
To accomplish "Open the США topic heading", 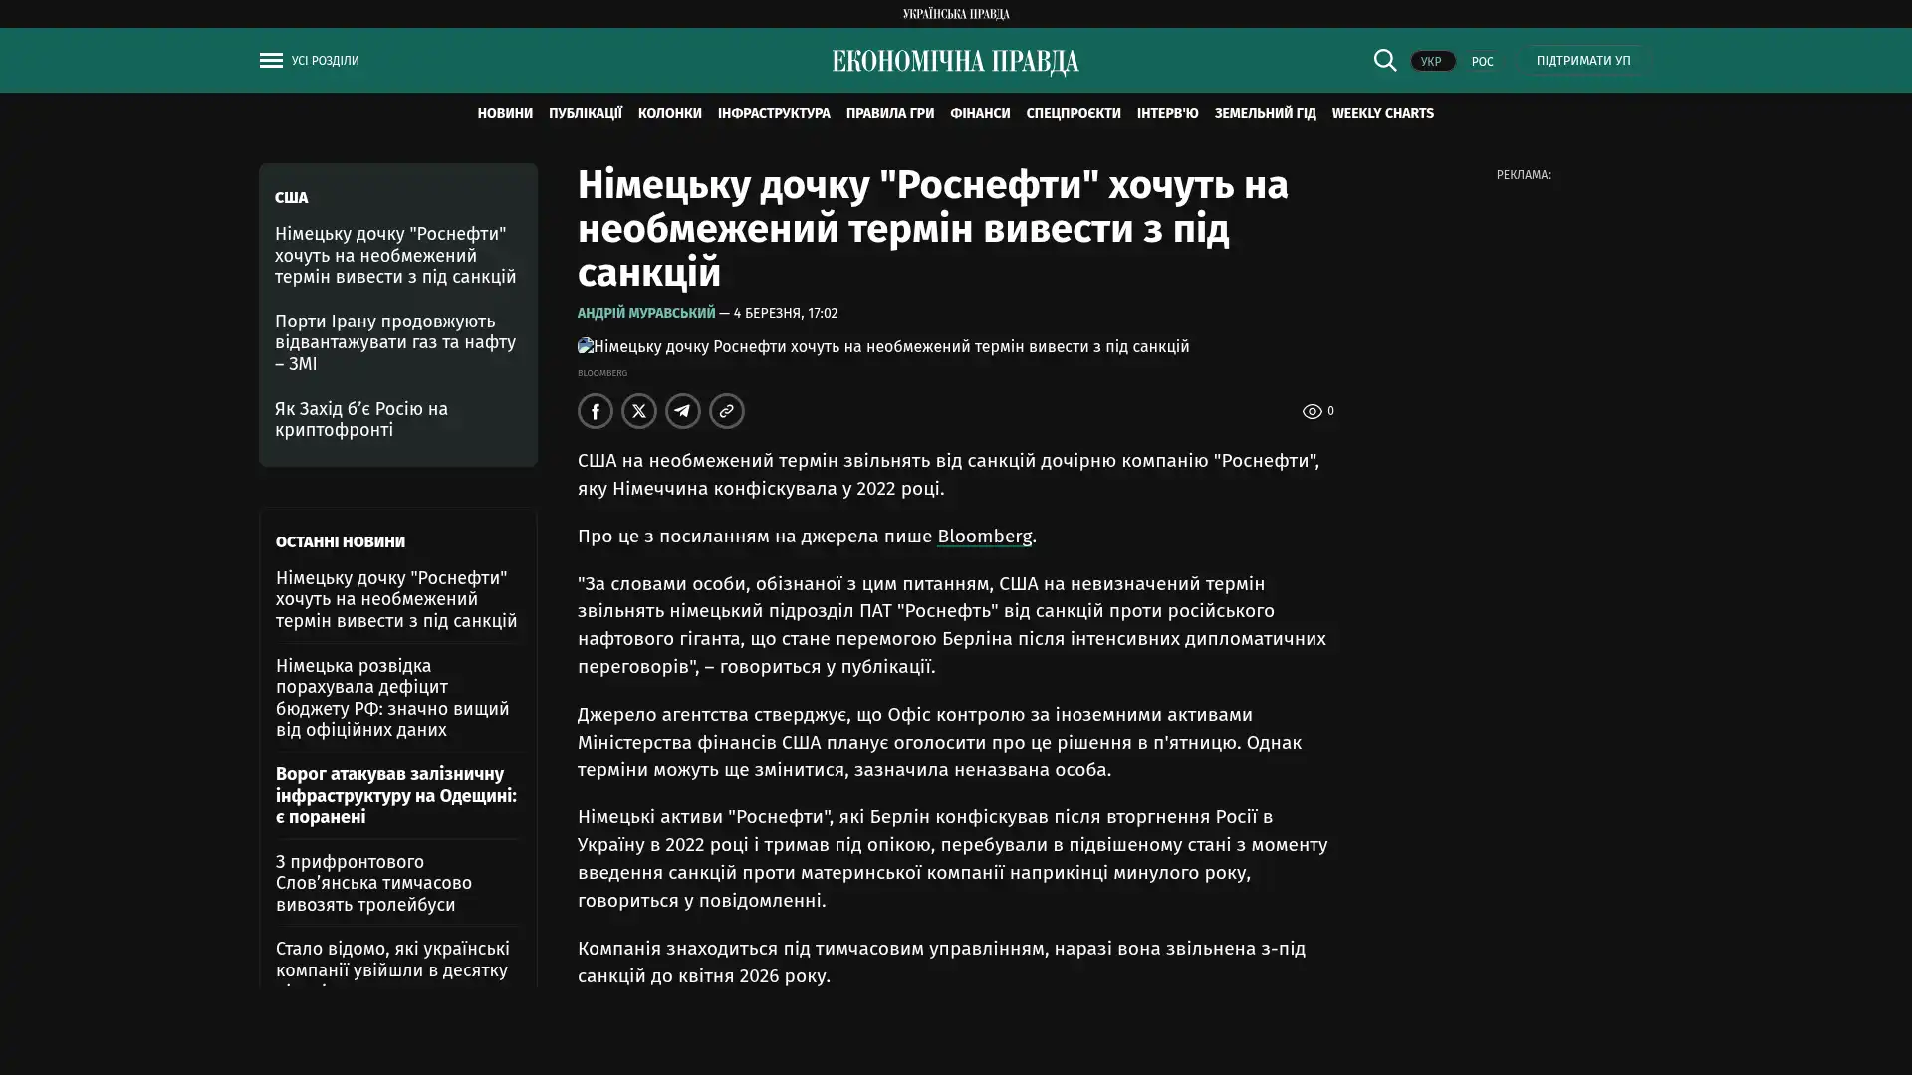I will [291, 198].
